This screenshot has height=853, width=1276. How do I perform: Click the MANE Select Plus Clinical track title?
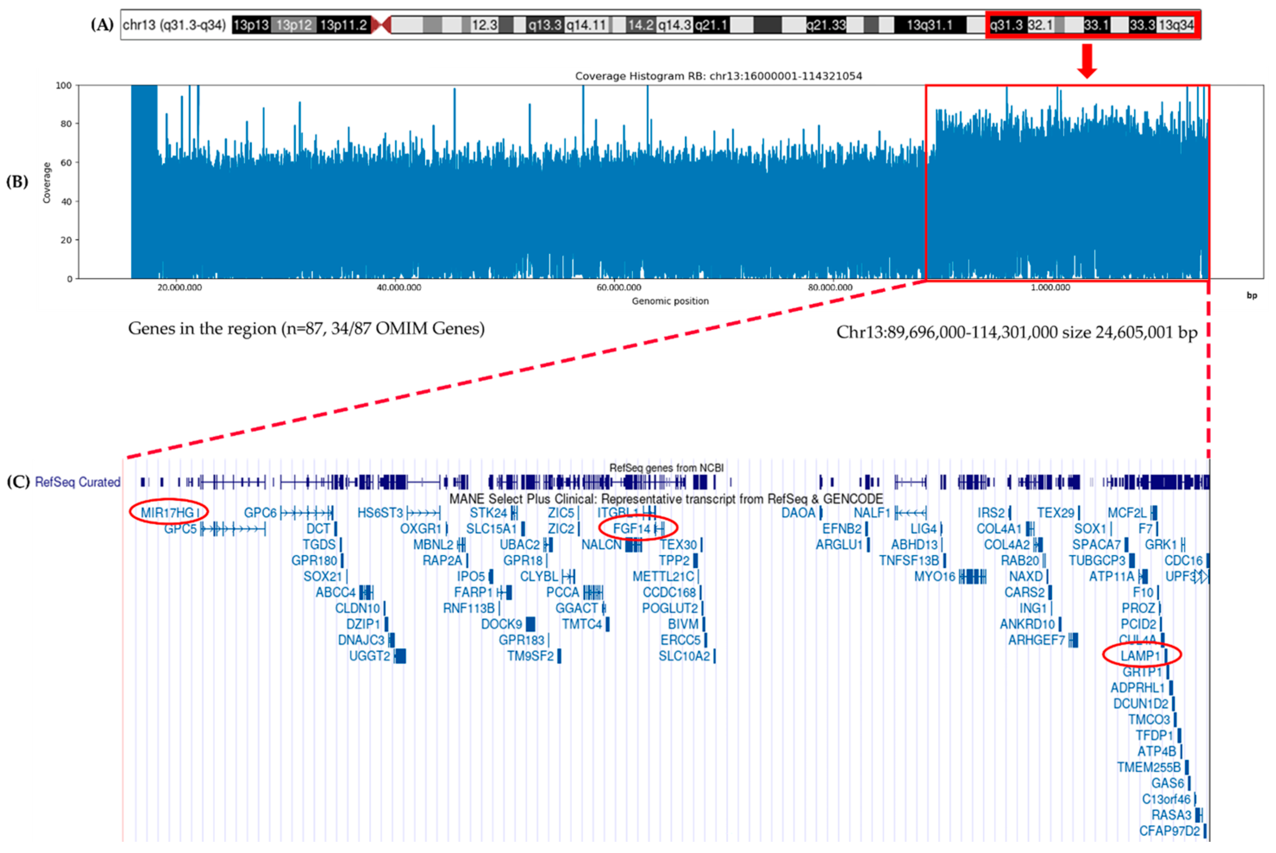click(666, 499)
